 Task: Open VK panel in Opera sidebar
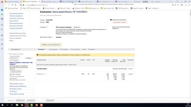[x=2, y=19]
